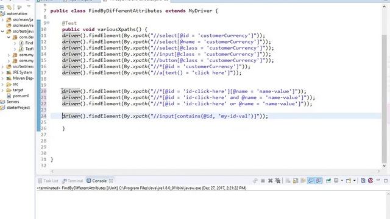The height and width of the screenshot is (219, 390).
Task: Click 'FindByDifferentAttributes' in the class declaration
Action: pos(126,11)
